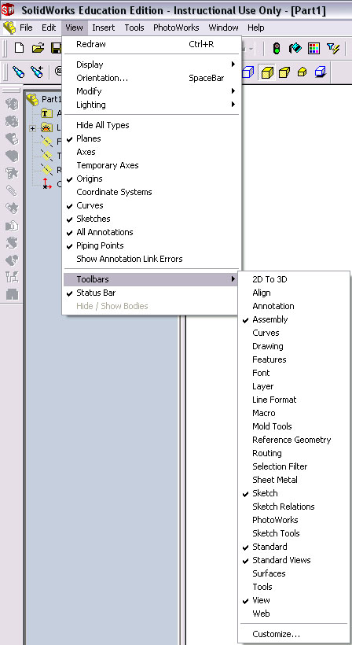Select the Shaded yellow cube view icon
The height and width of the screenshot is (645, 352).
pyautogui.click(x=267, y=73)
